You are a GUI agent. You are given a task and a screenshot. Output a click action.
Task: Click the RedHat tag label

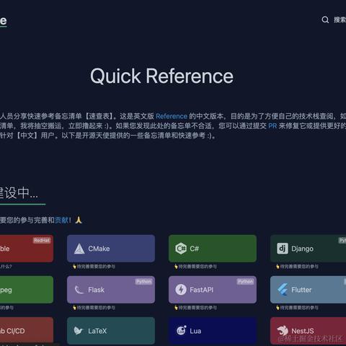[x=42, y=240]
